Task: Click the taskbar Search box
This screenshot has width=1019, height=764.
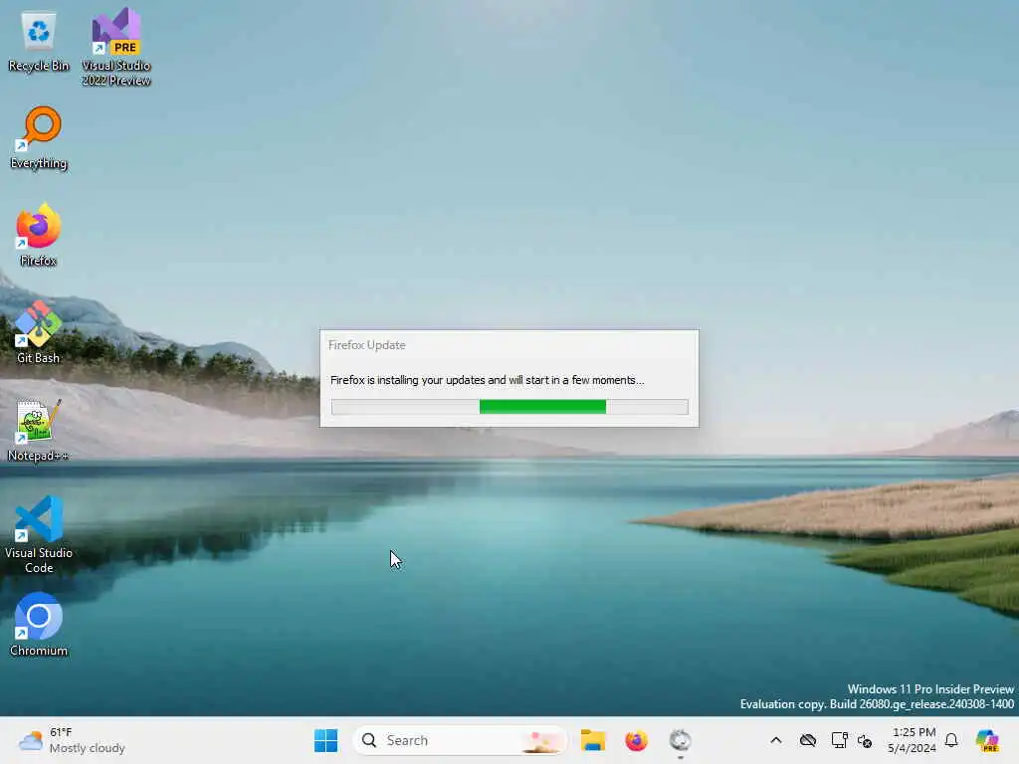Action: pyautogui.click(x=460, y=740)
